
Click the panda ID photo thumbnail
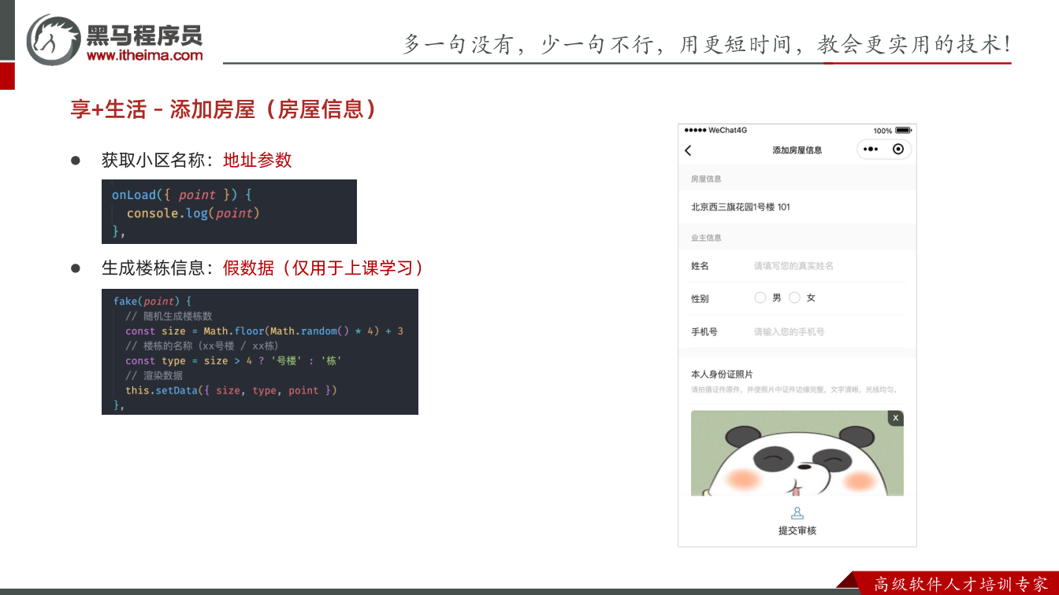[x=797, y=453]
